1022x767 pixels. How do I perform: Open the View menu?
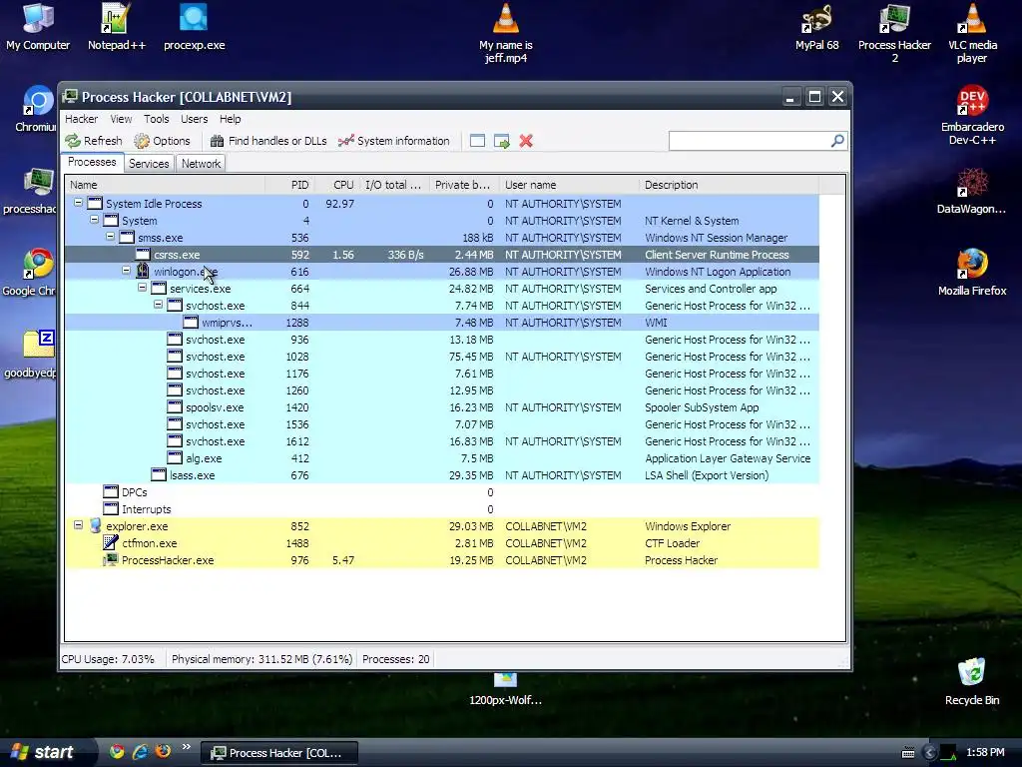pyautogui.click(x=121, y=119)
